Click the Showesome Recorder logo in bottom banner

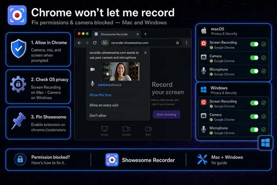coord(112,160)
